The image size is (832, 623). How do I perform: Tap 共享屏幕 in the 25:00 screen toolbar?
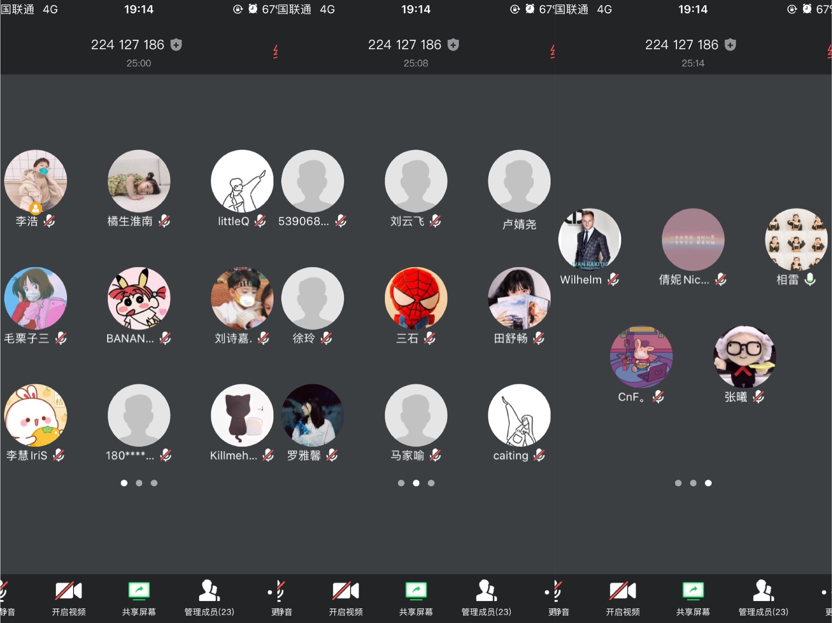coord(139,599)
